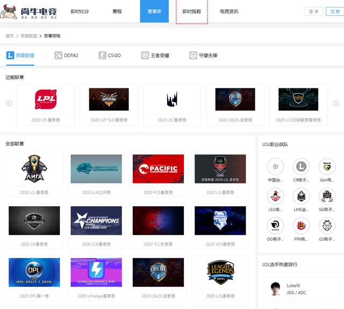Open the LCL ЛИГА league logo

click(34, 169)
